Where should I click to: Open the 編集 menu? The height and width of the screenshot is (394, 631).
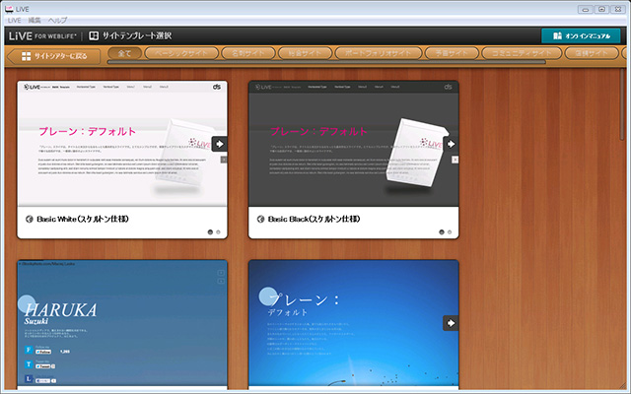[x=35, y=20]
